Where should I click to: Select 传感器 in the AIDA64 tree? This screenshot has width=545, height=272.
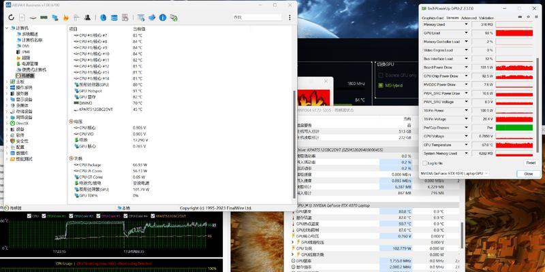[x=28, y=75]
